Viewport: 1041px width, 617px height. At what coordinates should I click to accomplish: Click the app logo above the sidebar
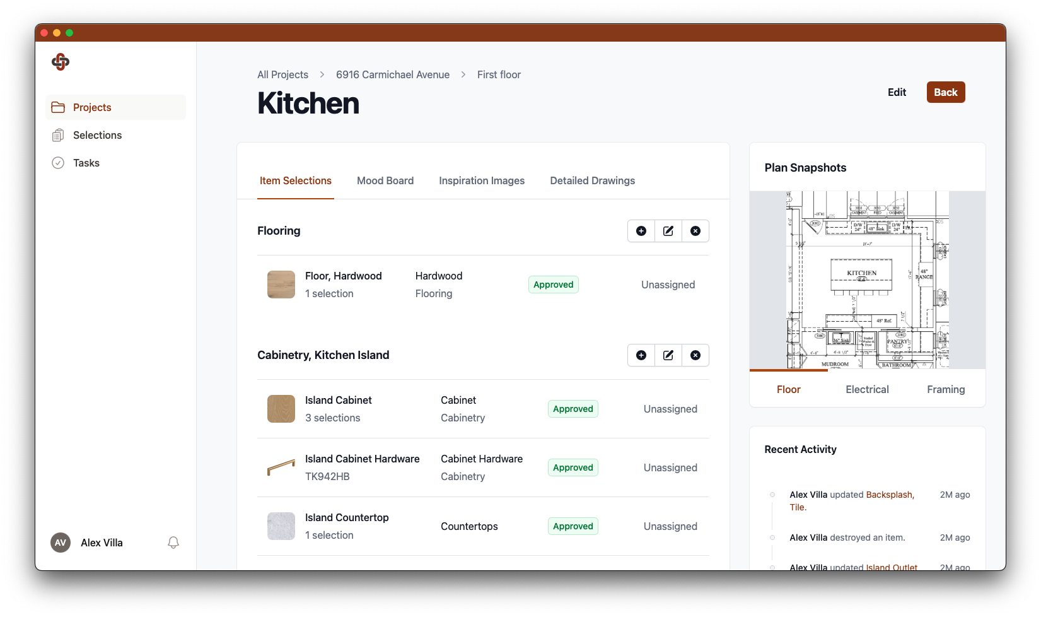60,62
